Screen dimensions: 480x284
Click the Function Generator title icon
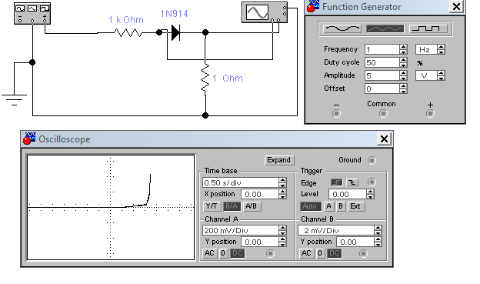coord(313,6)
